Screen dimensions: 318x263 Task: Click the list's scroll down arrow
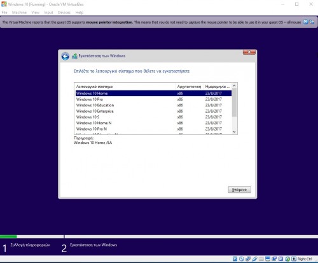[234, 132]
